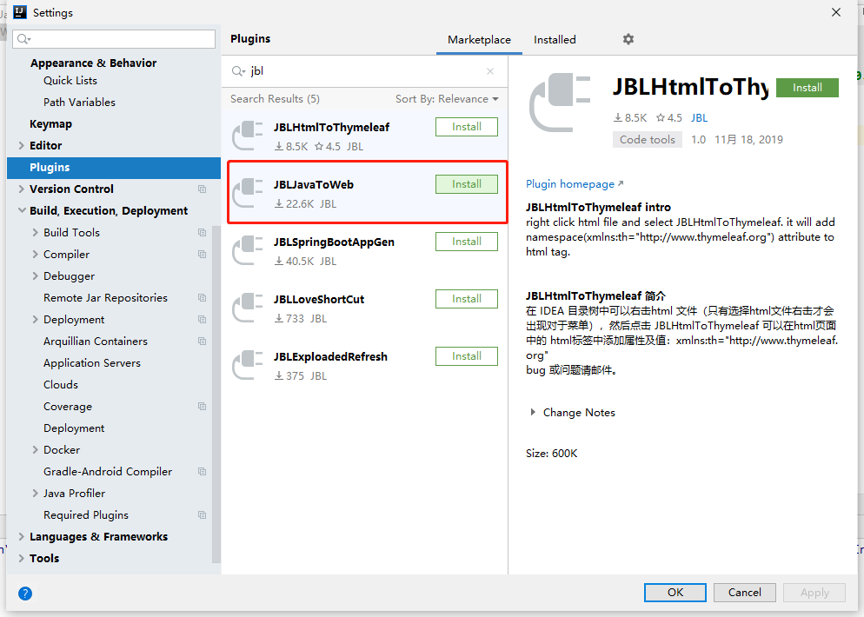Click the settings search magnifier icon
This screenshot has width=864, height=617.
click(x=23, y=38)
